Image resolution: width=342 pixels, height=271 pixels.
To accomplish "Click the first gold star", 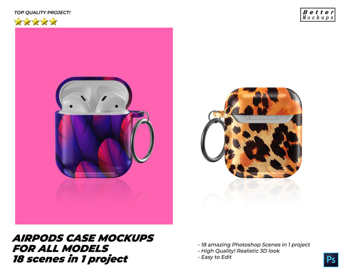I will coord(19,21).
